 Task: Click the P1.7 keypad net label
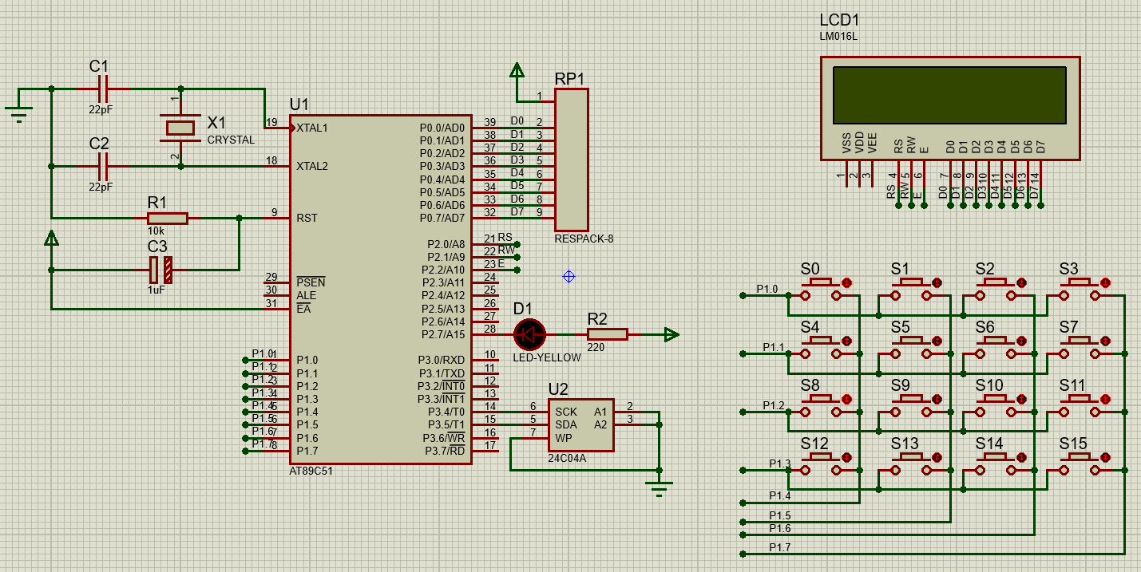tap(780, 547)
